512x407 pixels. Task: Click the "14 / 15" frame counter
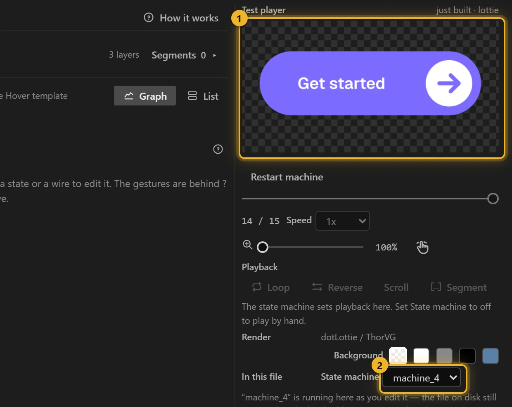[x=261, y=221]
